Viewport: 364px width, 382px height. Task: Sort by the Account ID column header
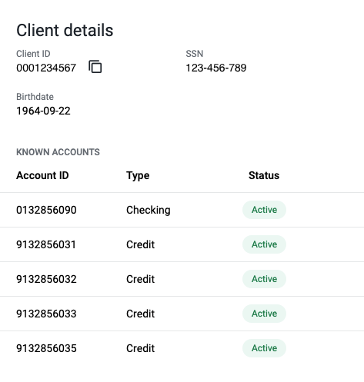tap(42, 175)
